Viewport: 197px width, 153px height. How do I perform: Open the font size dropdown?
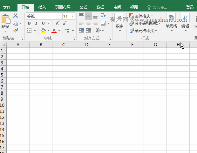click(x=72, y=16)
